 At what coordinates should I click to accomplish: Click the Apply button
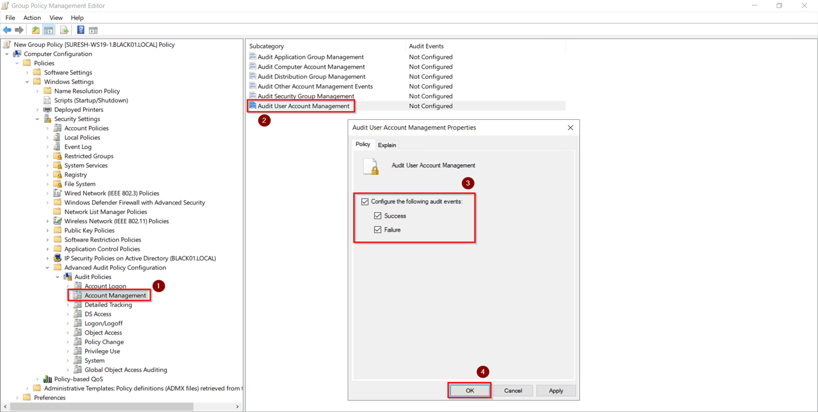click(556, 390)
